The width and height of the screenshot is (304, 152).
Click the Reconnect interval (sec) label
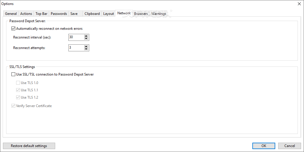(32, 37)
